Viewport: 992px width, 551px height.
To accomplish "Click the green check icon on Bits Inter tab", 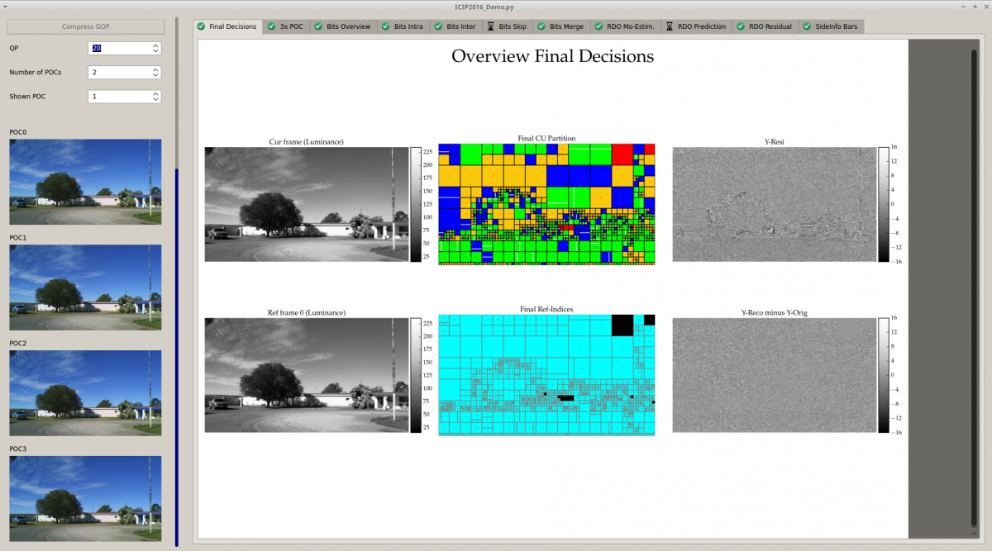I will 438,26.
